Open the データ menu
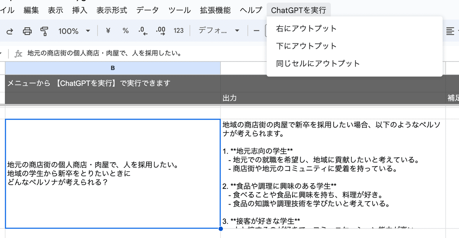The width and height of the screenshot is (459, 238). (148, 10)
